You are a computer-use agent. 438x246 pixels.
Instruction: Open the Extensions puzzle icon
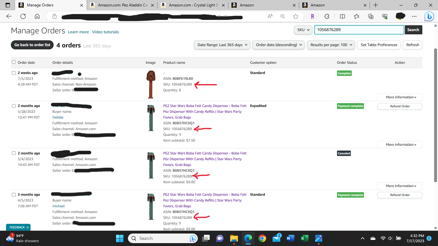(x=327, y=16)
